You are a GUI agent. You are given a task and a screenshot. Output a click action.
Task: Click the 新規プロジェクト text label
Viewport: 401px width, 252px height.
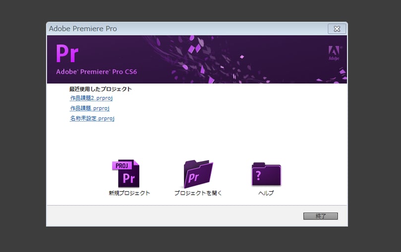coord(129,193)
